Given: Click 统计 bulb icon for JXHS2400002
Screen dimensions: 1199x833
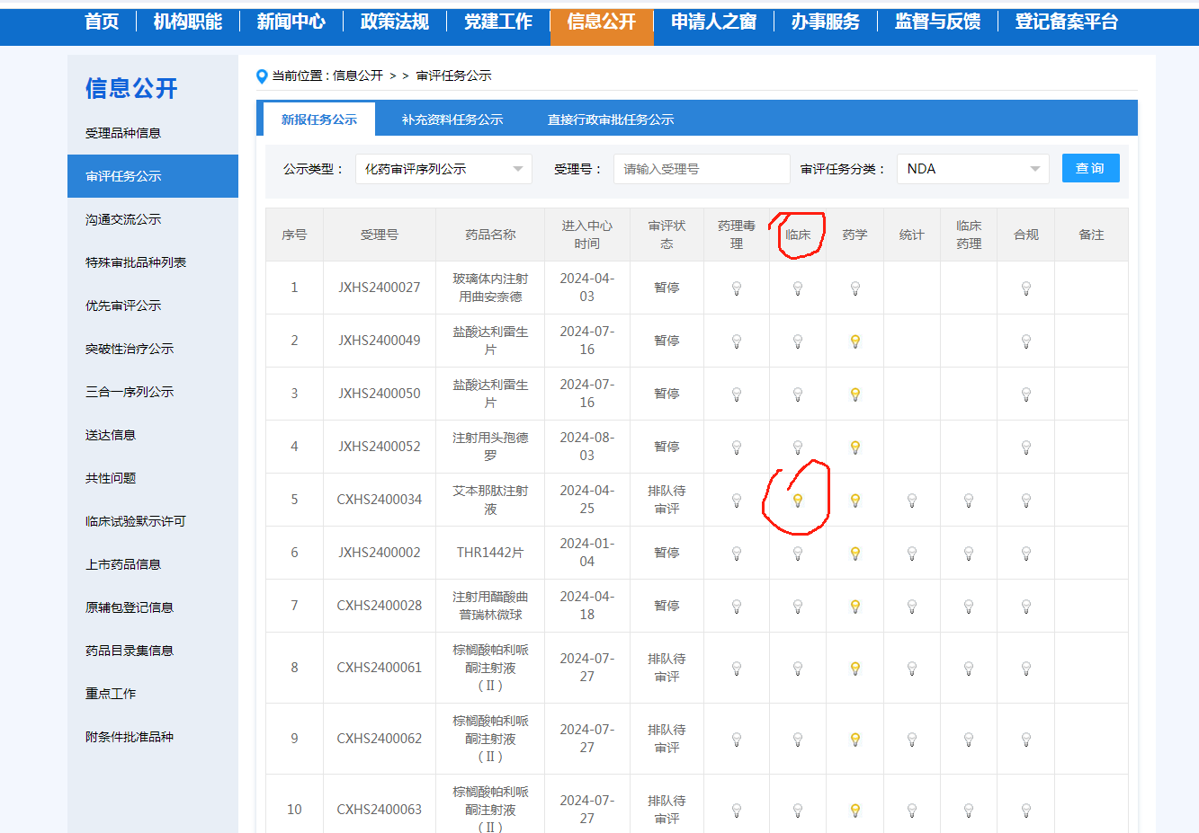Looking at the screenshot, I should (912, 554).
